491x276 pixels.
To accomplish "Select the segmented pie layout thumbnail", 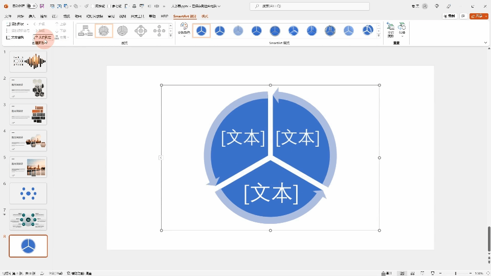I will pyautogui.click(x=122, y=31).
